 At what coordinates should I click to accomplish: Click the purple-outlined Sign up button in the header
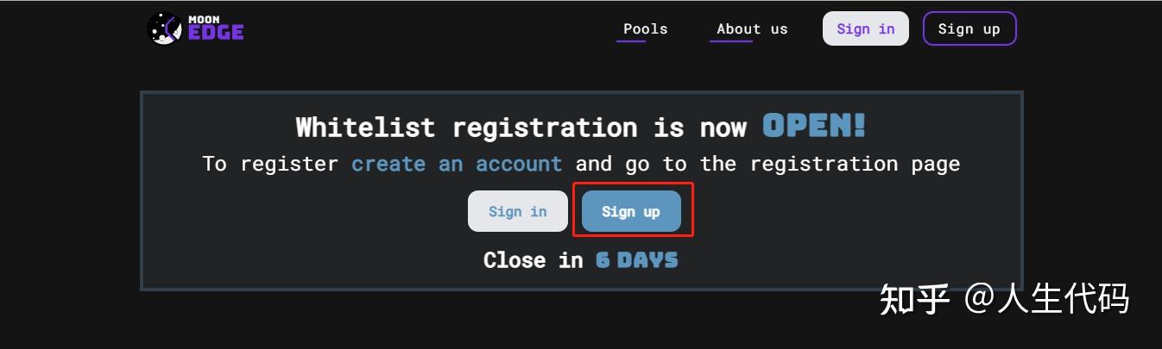click(x=969, y=28)
